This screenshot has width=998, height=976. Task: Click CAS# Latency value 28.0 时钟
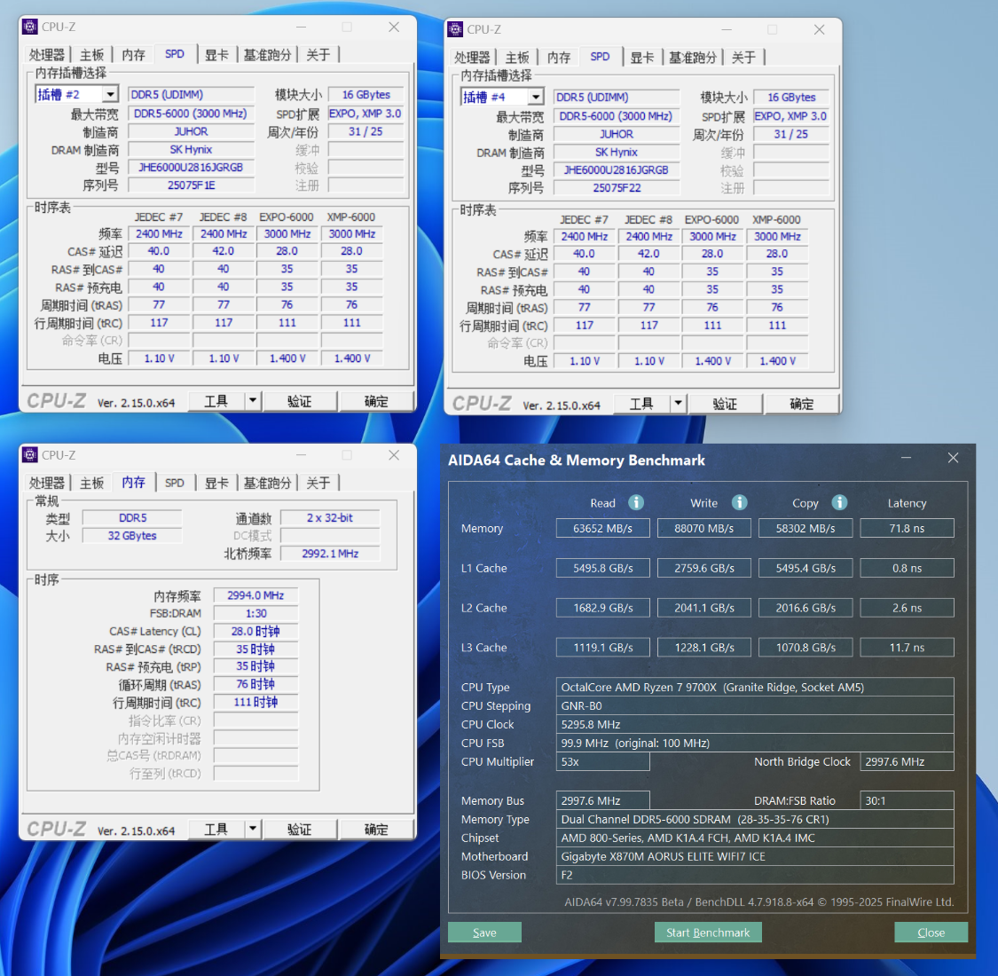click(x=255, y=631)
